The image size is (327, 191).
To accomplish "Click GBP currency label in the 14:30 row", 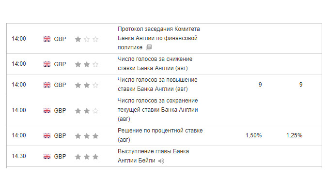I will (60, 157).
